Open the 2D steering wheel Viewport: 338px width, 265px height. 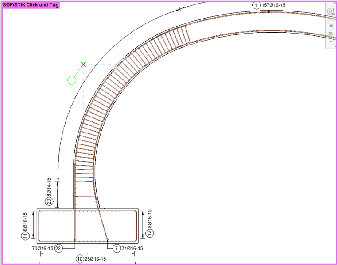(x=330, y=11)
